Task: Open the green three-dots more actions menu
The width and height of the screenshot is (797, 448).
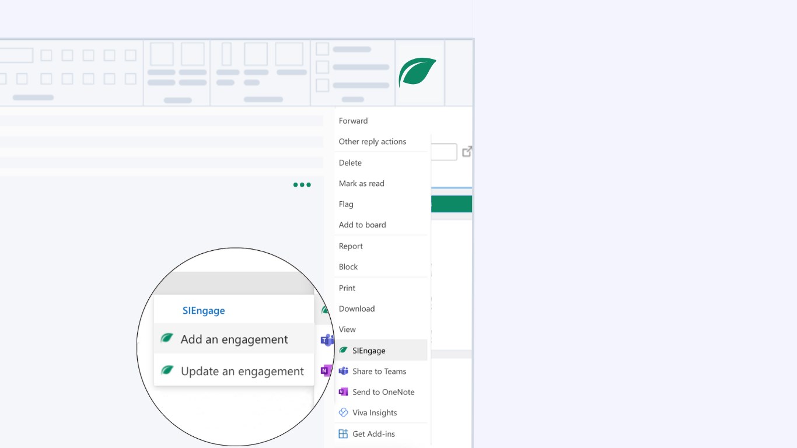Action: 302,185
